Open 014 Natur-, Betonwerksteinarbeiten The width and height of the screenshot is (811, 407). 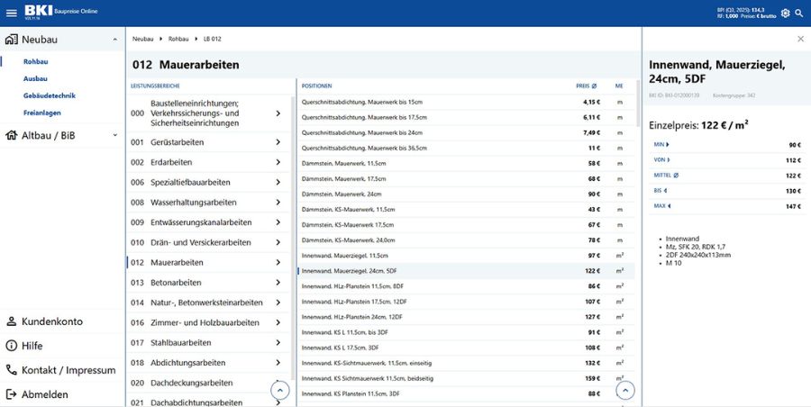coord(208,303)
